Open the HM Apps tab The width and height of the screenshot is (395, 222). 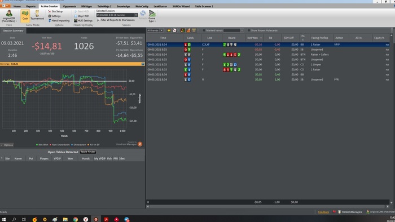coord(86,6)
